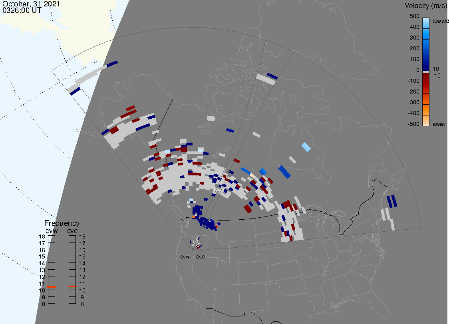Select the "toward" label on velocity scale
This screenshot has height=324, width=449.
(440, 21)
